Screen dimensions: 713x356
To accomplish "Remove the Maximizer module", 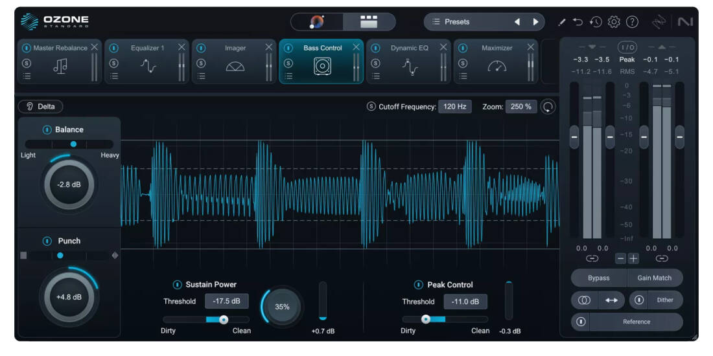I will click(x=531, y=47).
